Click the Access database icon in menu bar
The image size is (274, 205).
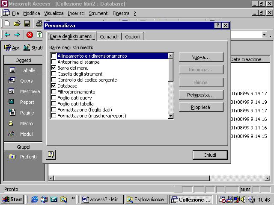[6, 13]
